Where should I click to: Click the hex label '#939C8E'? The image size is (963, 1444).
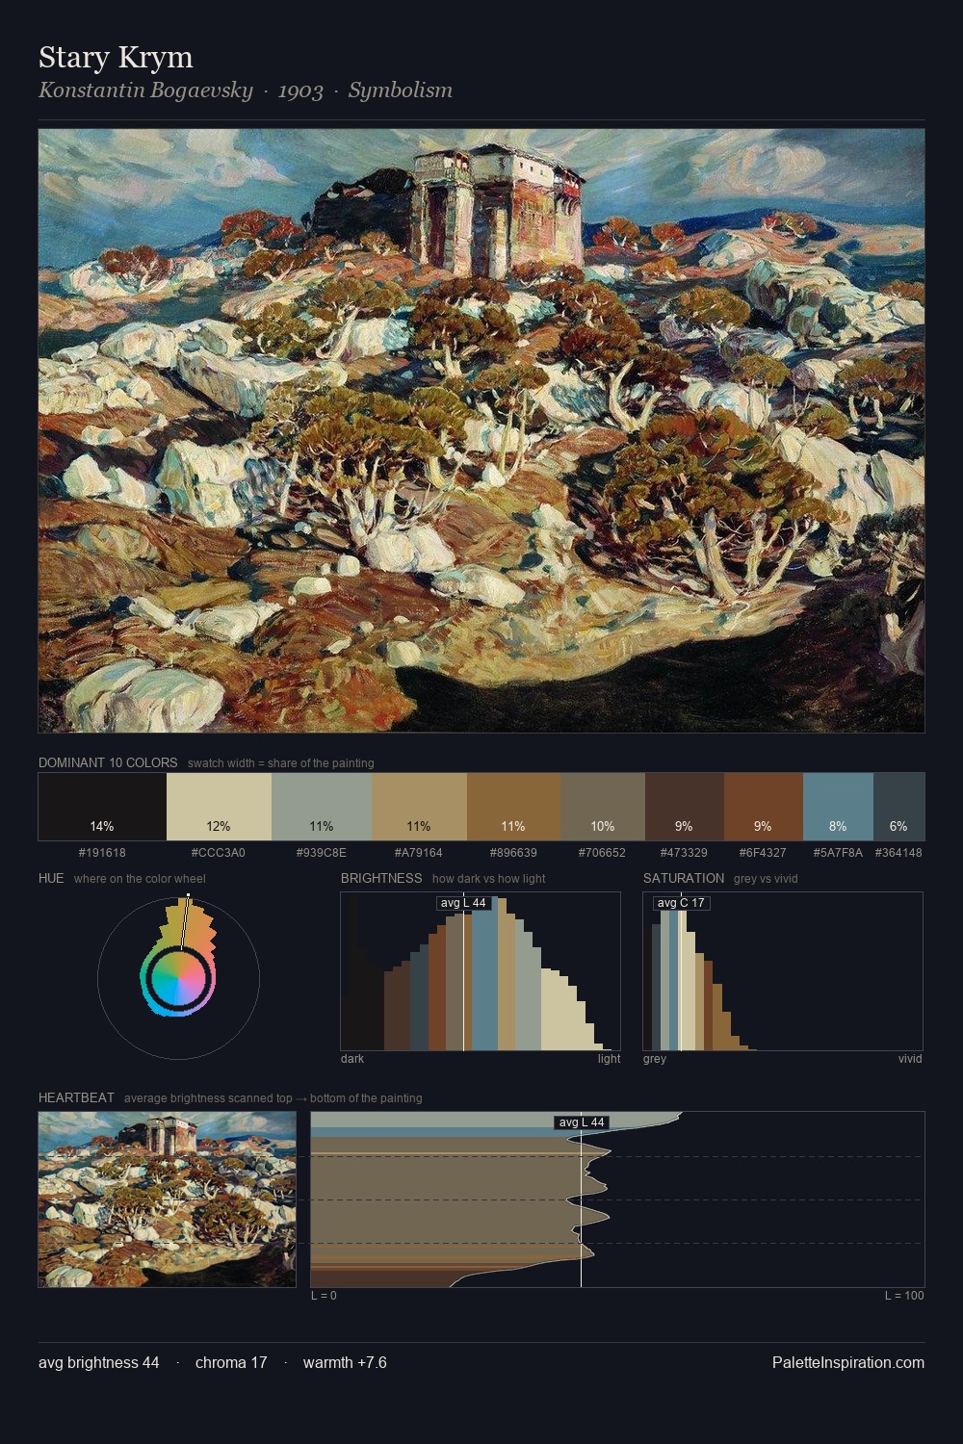tap(322, 852)
